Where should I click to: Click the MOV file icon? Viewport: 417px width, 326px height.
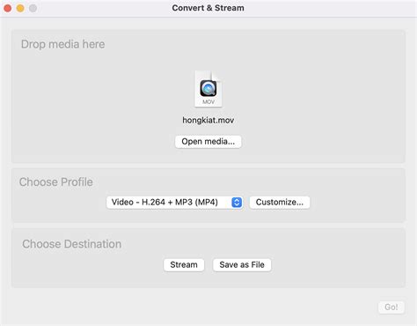pyautogui.click(x=208, y=89)
